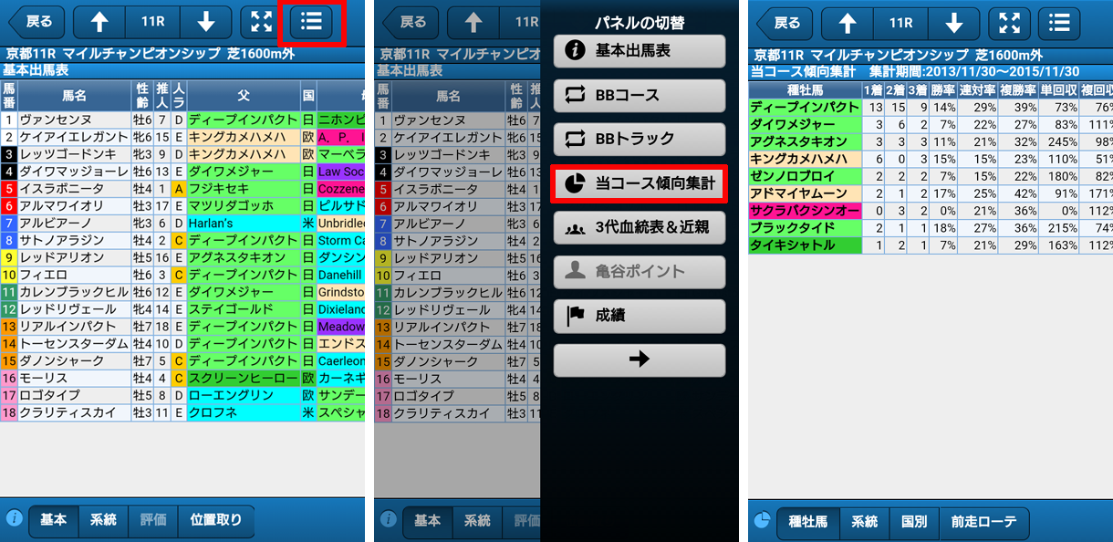Select 基本 tab on left screen
The image size is (1113, 542).
[x=53, y=520]
